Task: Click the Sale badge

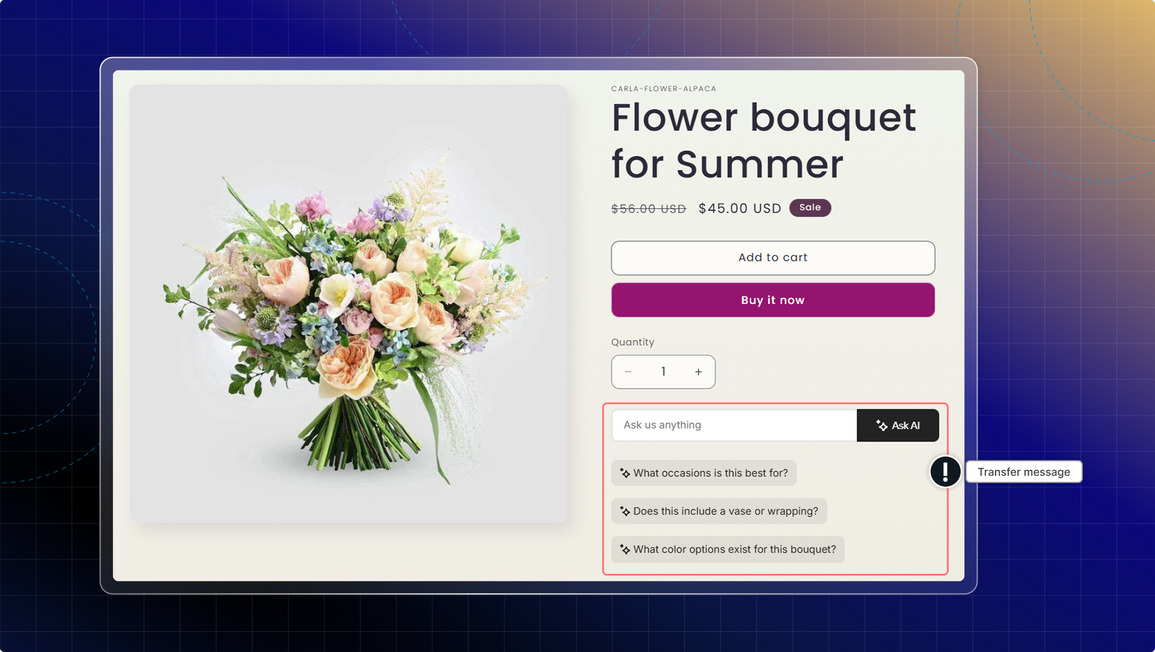Action: pyautogui.click(x=810, y=208)
